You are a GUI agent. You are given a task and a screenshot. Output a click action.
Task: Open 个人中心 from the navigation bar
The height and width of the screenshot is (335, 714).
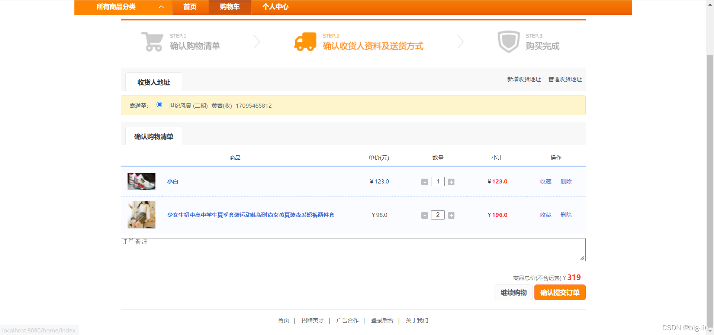point(276,7)
